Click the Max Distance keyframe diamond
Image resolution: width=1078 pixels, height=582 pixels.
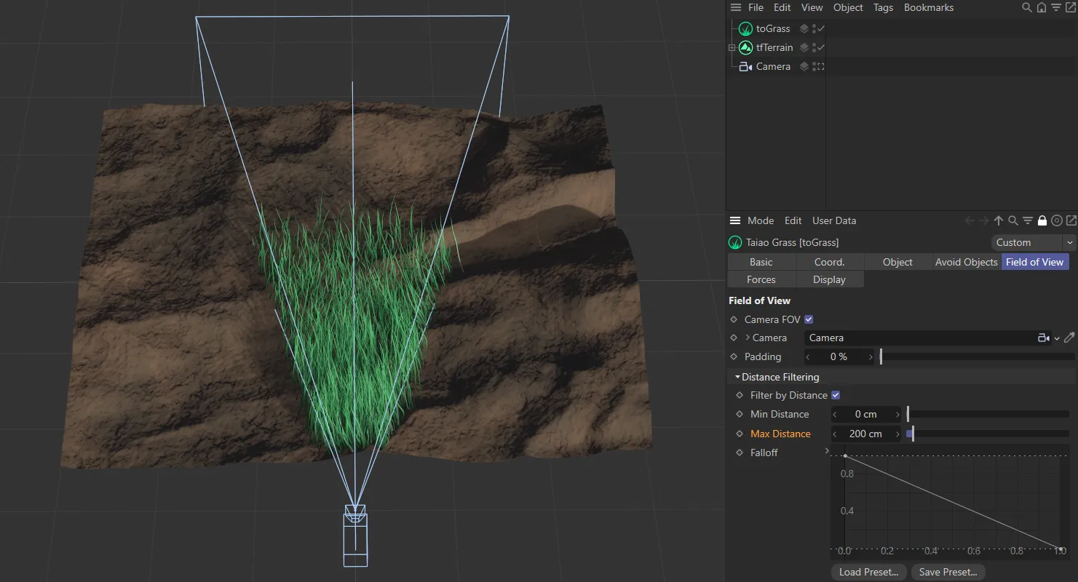(x=740, y=434)
